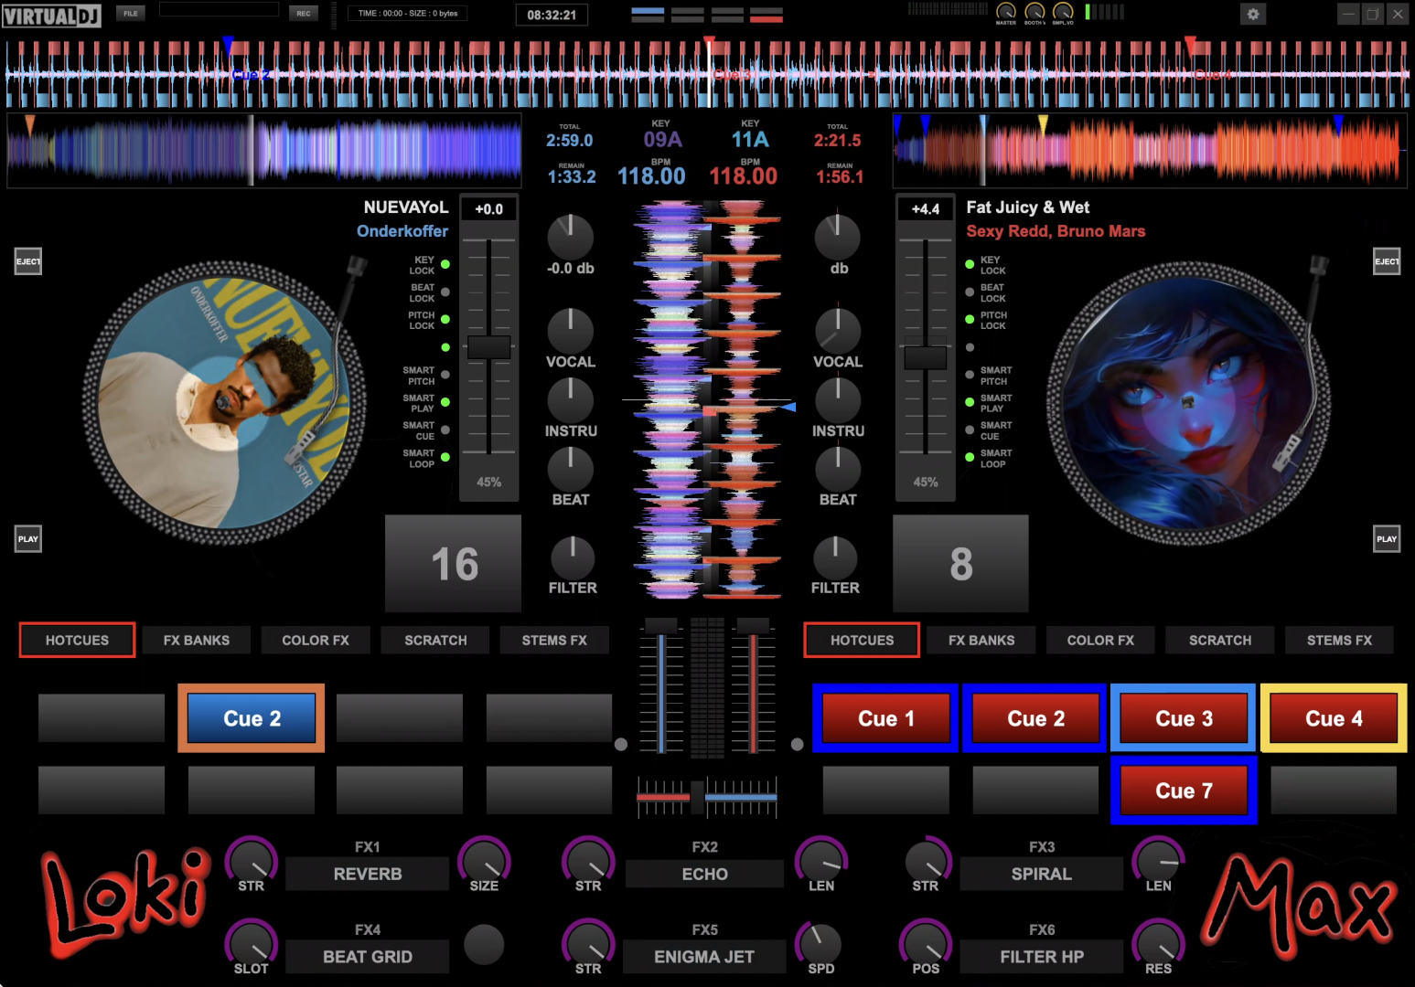Screen dimensions: 1415x987
Task: Toggle KEY LOCK on left deck
Action: click(x=445, y=264)
